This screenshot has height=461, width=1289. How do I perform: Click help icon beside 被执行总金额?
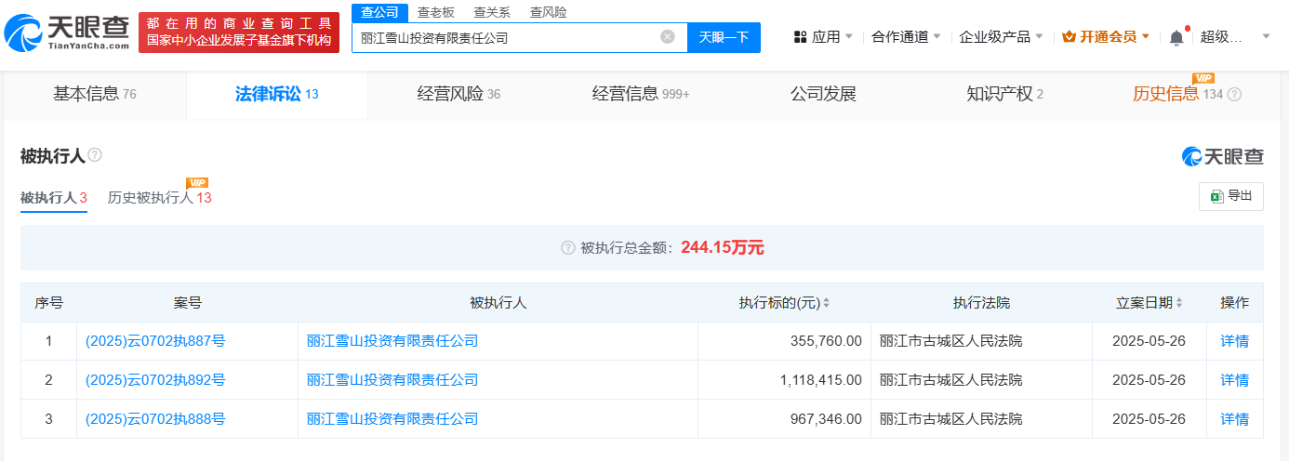coord(568,248)
